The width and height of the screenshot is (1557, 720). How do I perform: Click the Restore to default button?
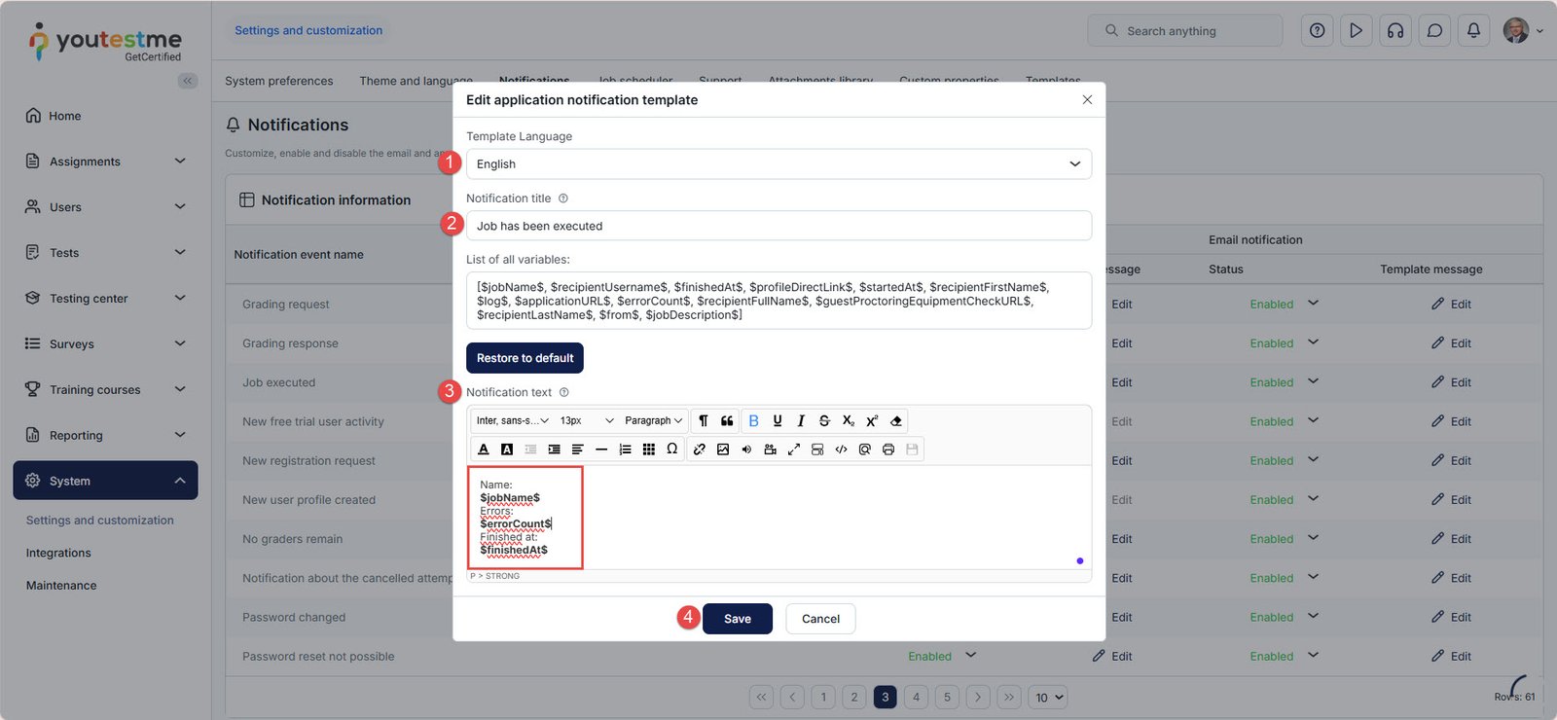(x=525, y=358)
